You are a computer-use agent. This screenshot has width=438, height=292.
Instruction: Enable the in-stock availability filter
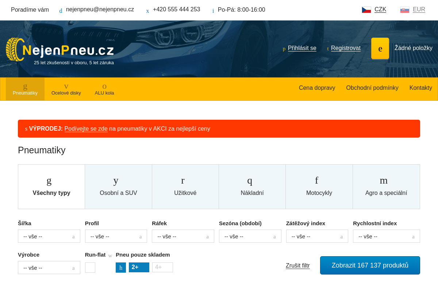(121, 268)
